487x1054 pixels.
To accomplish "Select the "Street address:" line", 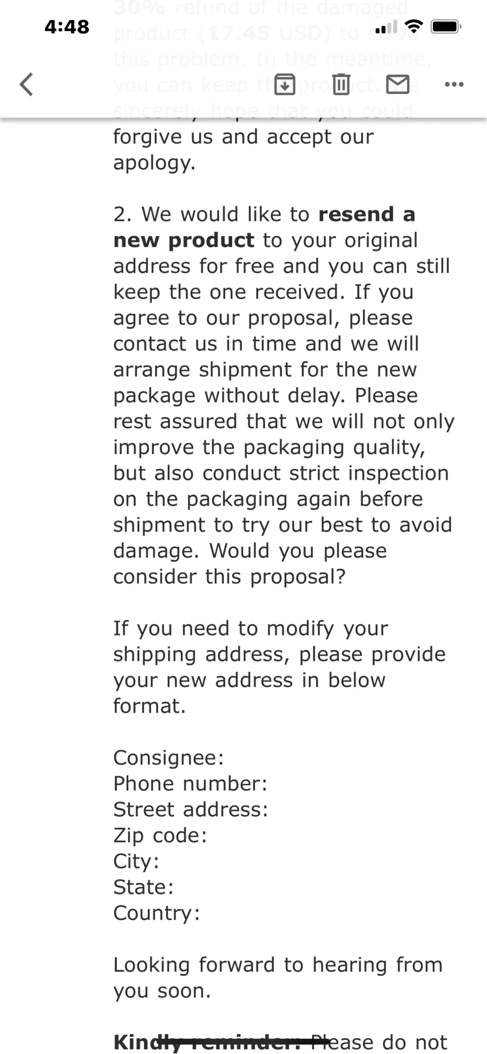I will [x=190, y=809].
